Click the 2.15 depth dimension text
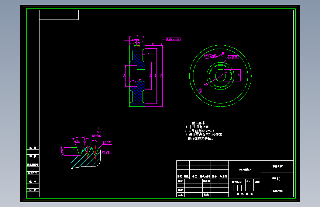Image resolution: width=320 pixels, height=207 pixels. [x=62, y=151]
